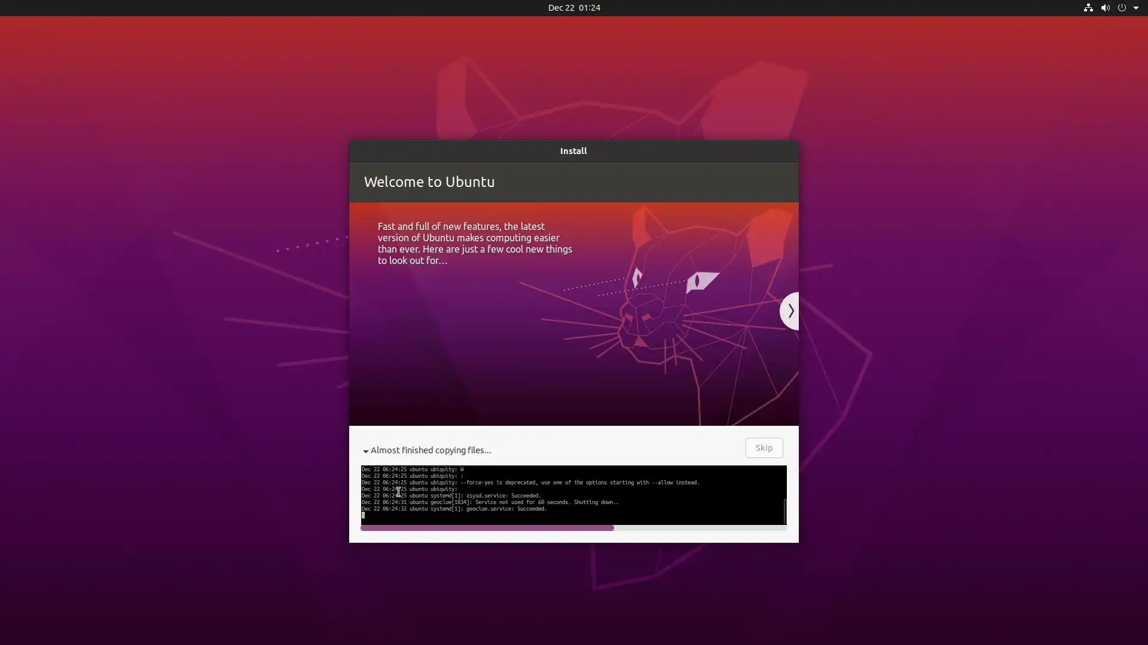Advance slideshow with the next arrow
This screenshot has height=645, width=1148.
click(x=790, y=311)
